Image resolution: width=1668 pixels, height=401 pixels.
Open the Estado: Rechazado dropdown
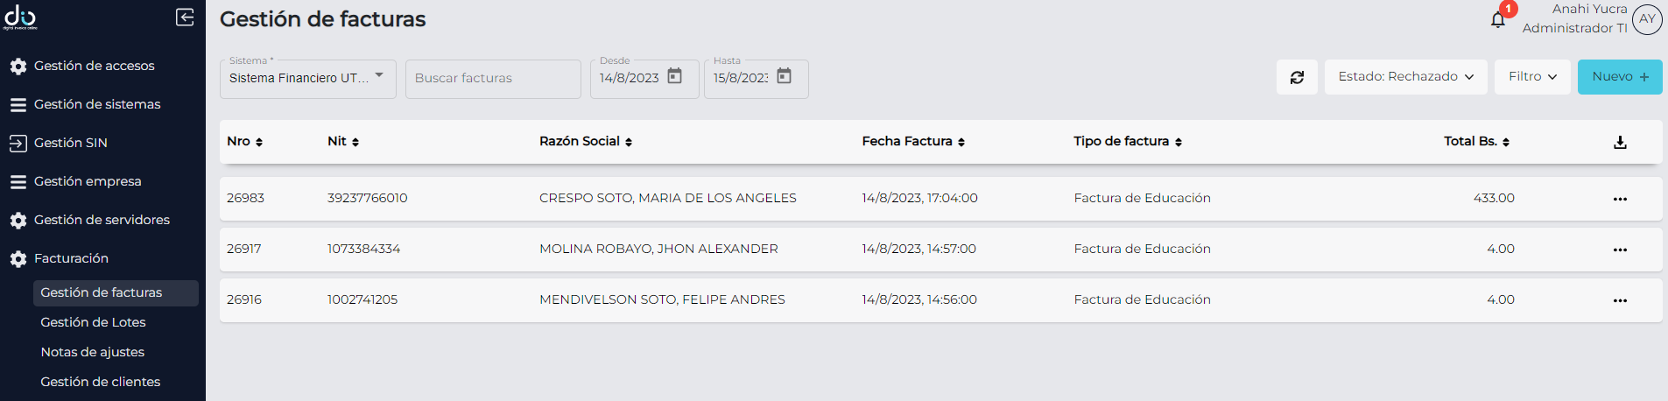[x=1405, y=77]
